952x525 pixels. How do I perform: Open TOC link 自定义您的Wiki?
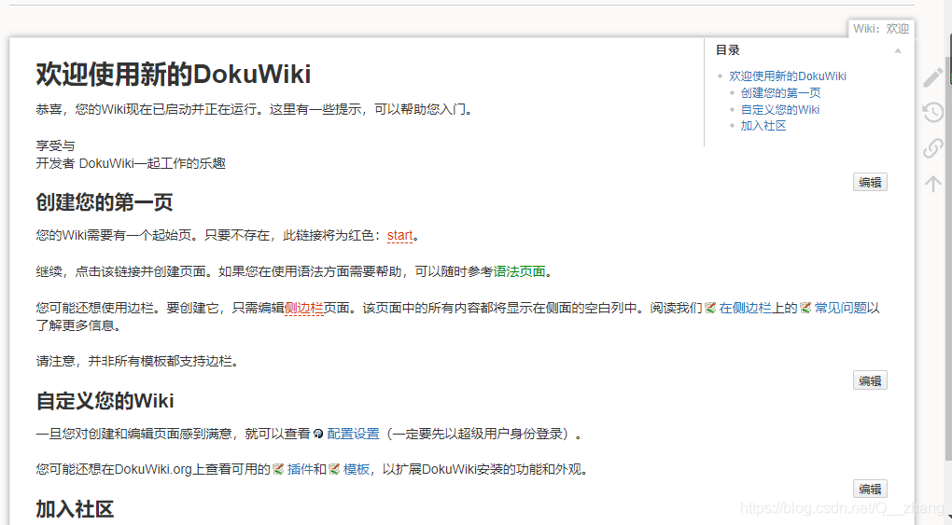coord(780,110)
